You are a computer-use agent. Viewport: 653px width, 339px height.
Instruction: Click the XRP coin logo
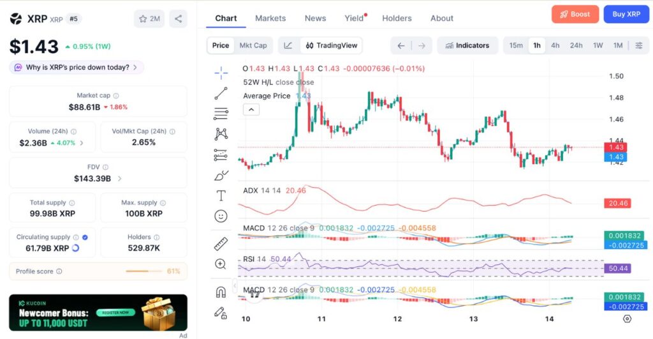pos(16,19)
